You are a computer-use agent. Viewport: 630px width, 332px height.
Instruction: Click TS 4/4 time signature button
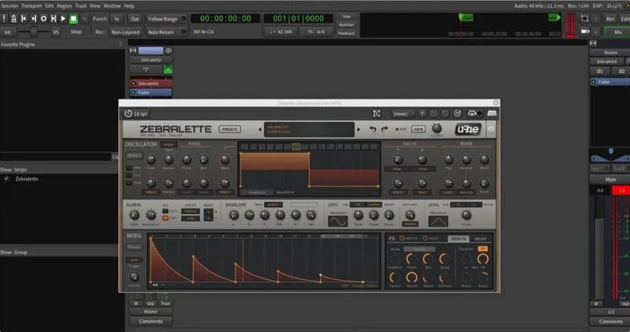click(x=316, y=32)
